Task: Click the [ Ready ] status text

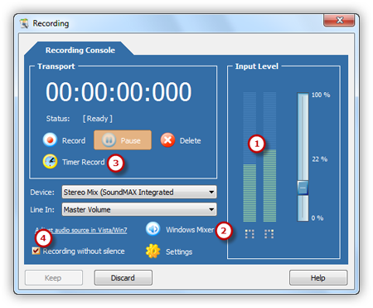Action: (x=98, y=119)
